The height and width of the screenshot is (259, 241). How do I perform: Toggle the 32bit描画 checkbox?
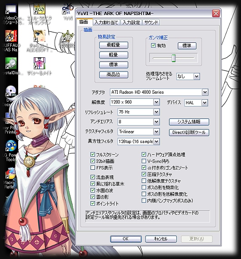pos(93,161)
